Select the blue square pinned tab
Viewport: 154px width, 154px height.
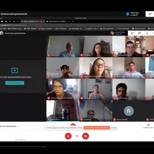tap(2, 22)
